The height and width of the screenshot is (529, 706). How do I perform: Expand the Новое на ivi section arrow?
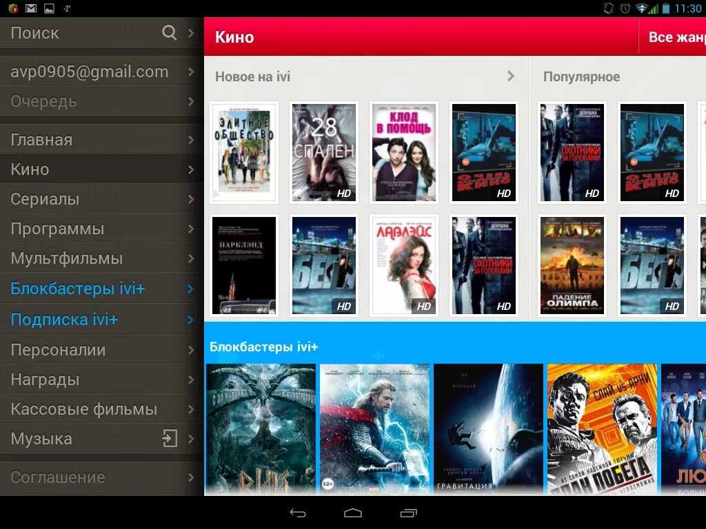511,76
